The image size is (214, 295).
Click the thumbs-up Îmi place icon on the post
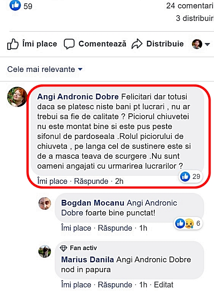(x=13, y=44)
